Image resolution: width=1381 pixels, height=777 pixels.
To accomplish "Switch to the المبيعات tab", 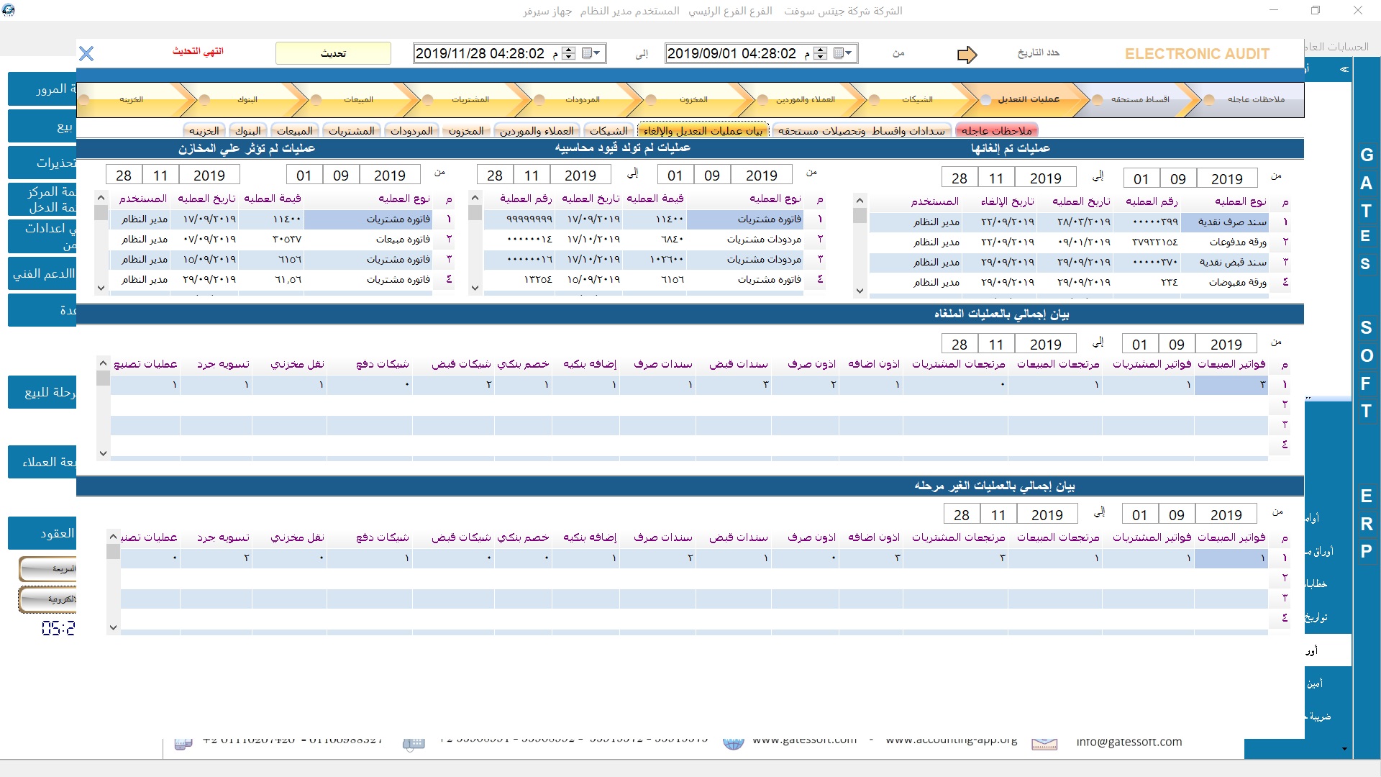I will click(295, 130).
